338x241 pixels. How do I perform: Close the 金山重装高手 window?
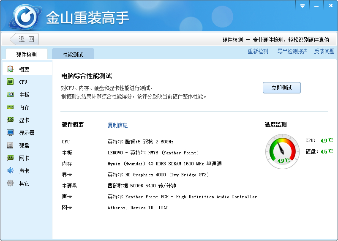331,5
